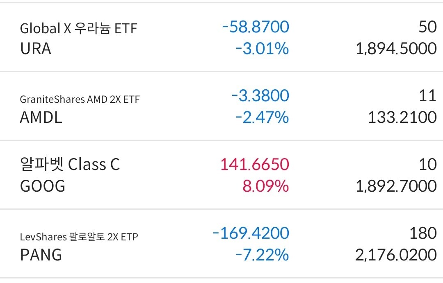This screenshot has width=443, height=283.
Task: Tap GOOG valuation 1,892.7000
Action: 396,186
